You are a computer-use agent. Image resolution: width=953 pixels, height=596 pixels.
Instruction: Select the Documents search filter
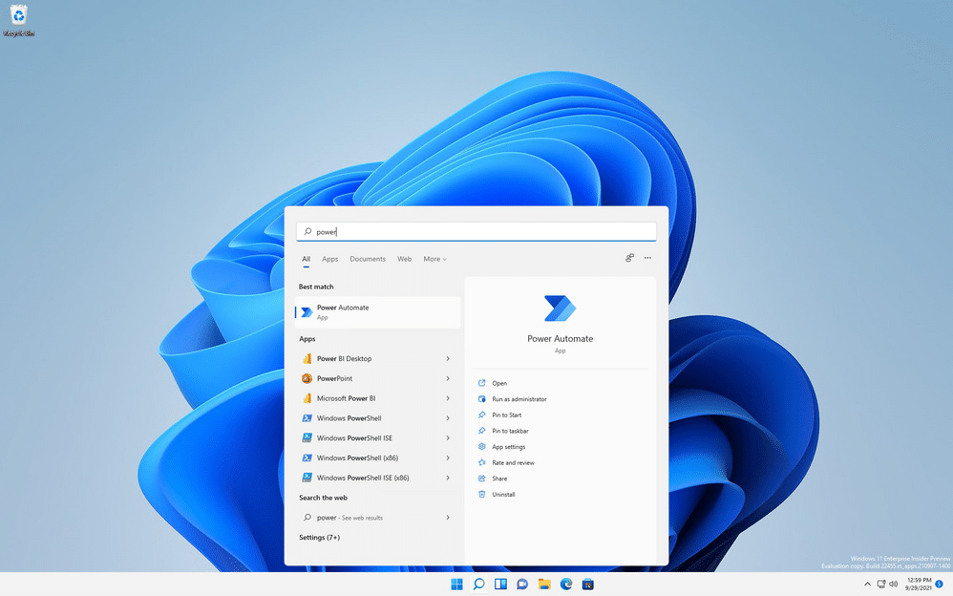(x=367, y=258)
